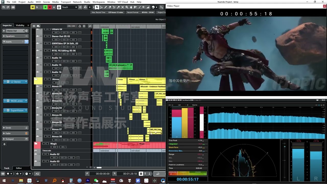Select the Draw pencil tool

106,7
